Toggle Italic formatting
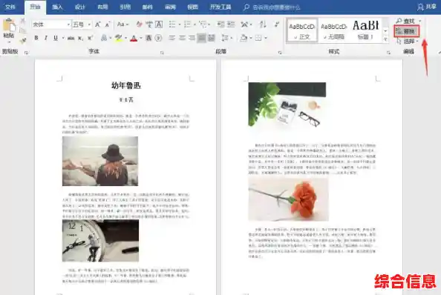Image resolution: width=441 pixels, height=295 pixels. pos(46,38)
